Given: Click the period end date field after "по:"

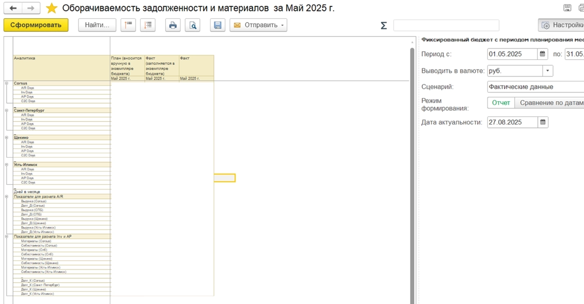Looking at the screenshot, I should pos(575,54).
